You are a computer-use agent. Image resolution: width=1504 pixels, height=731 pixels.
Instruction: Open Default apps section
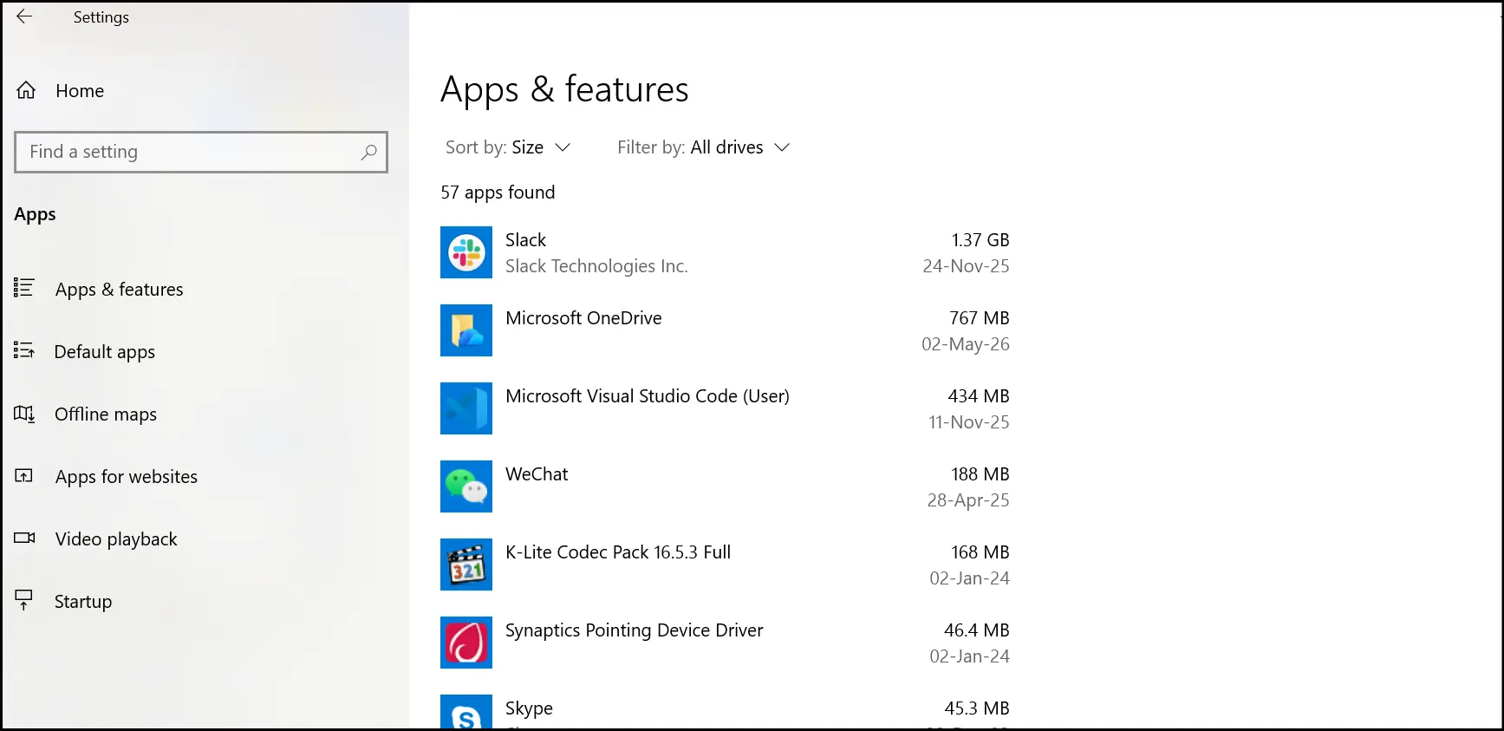coord(105,352)
